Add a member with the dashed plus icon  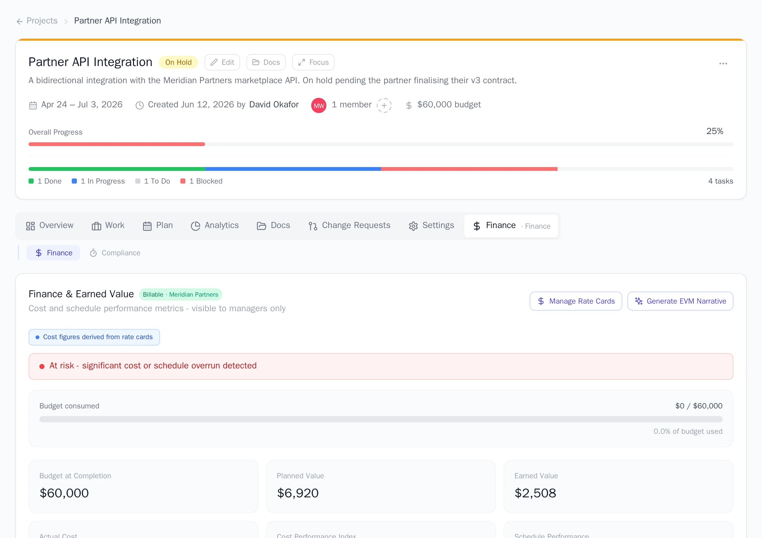pyautogui.click(x=384, y=105)
